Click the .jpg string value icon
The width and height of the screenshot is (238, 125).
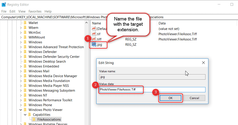pos(94,44)
